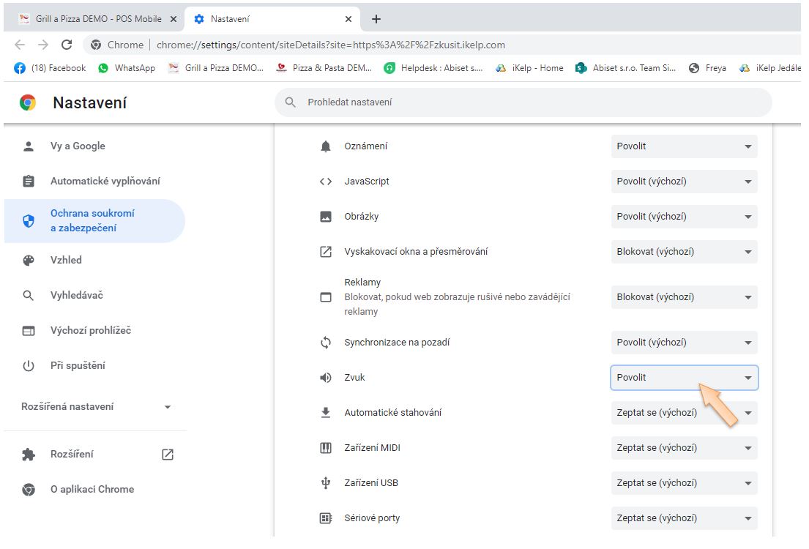Open Vy a Google settings section
Screen dimensions: 809x549
(78, 146)
